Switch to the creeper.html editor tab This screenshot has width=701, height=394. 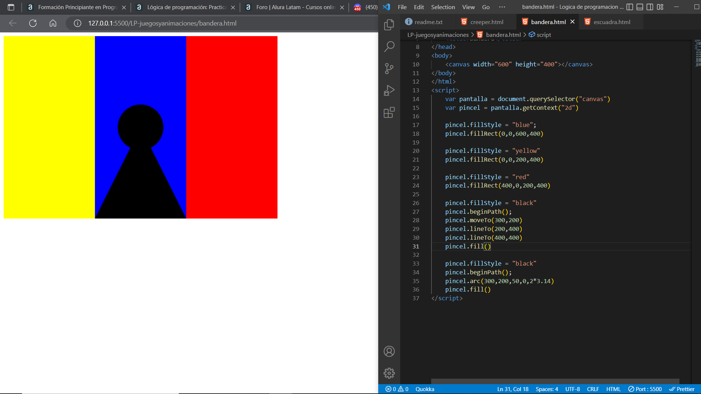(486, 22)
